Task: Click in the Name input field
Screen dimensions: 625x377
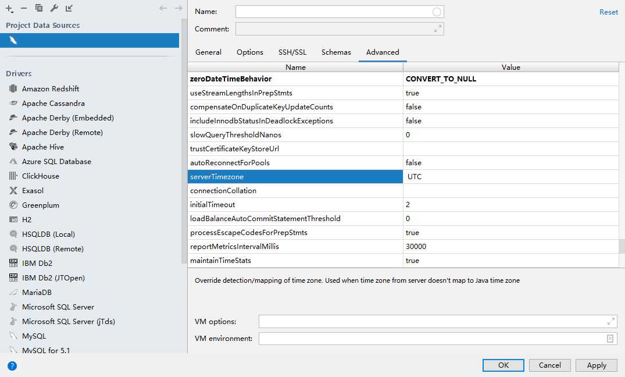Action: (x=340, y=12)
